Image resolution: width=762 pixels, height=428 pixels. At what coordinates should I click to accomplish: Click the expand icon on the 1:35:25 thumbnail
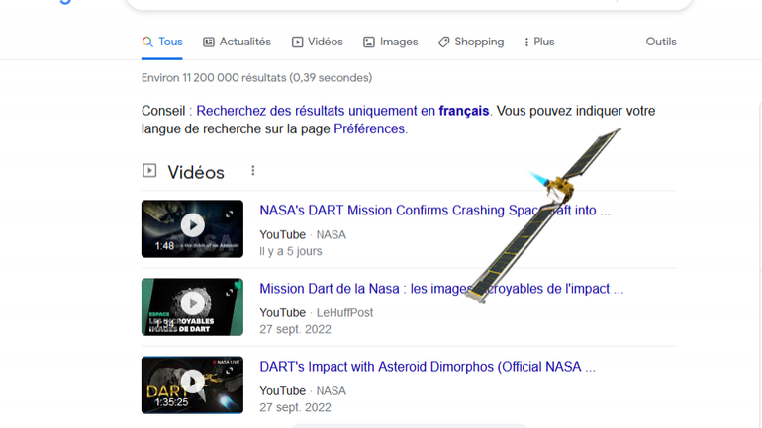point(230,371)
